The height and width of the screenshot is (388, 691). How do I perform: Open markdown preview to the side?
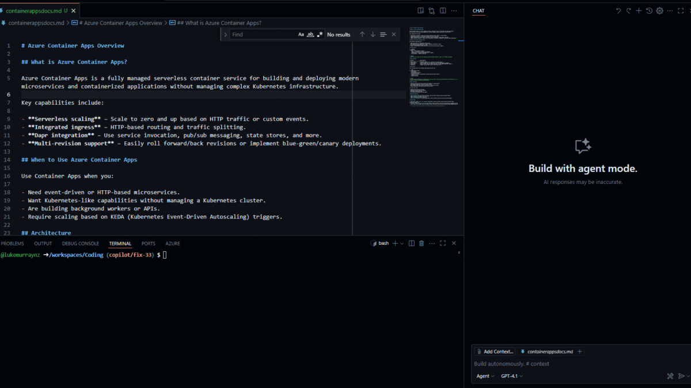point(421,10)
